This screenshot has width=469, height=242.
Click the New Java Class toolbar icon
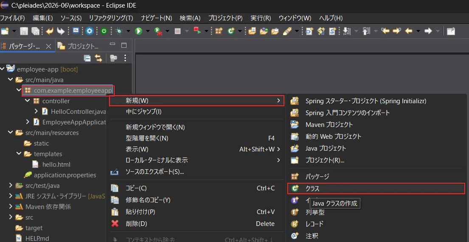click(231, 31)
